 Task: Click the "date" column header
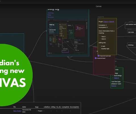click(24, 107)
